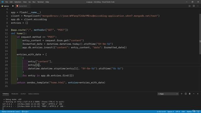Viewport: 201px width, 113px height.
Task: Click the errors and warnings status indicator
Action: 25,112
